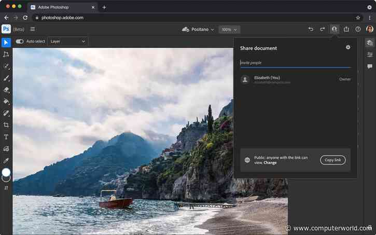Select the Crop tool
Viewport: 376px width, 235px height.
click(x=6, y=125)
